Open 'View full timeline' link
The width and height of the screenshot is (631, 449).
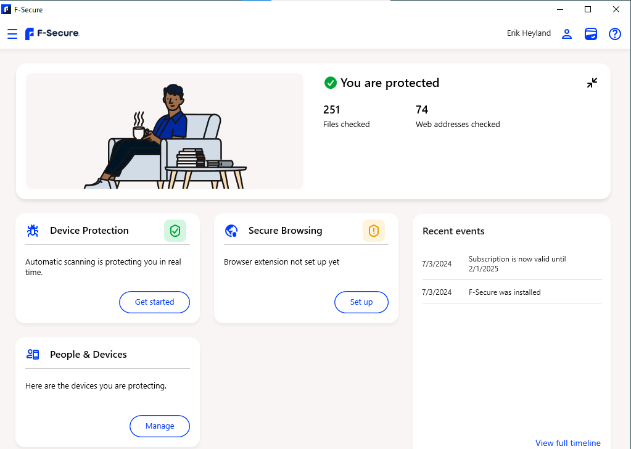567,443
